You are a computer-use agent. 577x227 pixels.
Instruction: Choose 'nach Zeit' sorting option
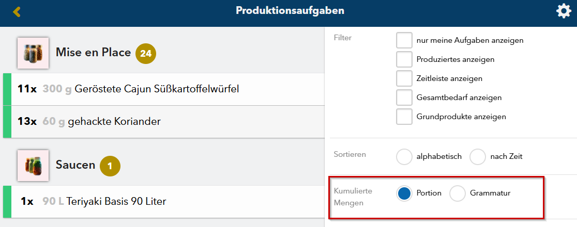(x=478, y=156)
